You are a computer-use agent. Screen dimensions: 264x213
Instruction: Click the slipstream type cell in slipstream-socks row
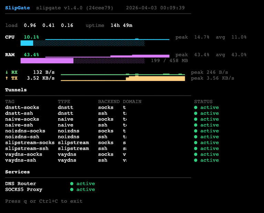click(73, 142)
